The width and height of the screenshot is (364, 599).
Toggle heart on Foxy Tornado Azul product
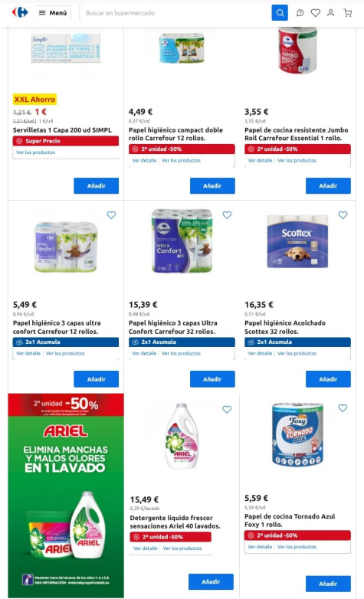[x=343, y=408]
